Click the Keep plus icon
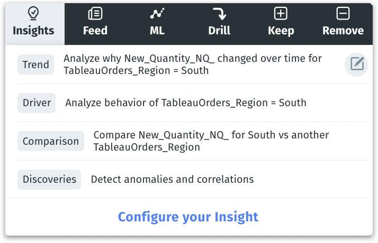The height and width of the screenshot is (243, 378). coord(281,13)
